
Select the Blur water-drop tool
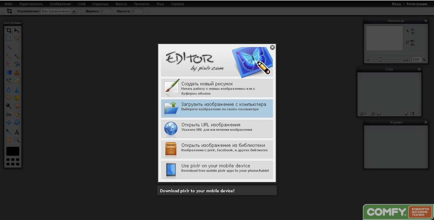9,90
